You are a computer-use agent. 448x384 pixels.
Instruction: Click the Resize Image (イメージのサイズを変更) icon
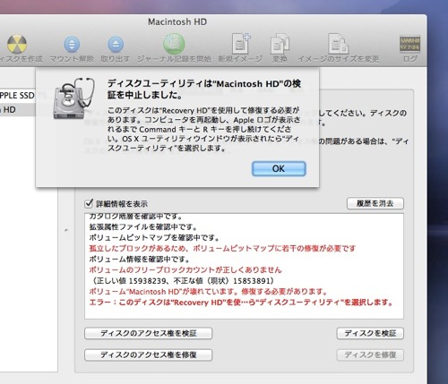click(338, 44)
